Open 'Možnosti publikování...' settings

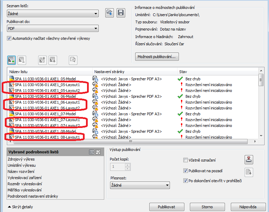[x=157, y=56]
